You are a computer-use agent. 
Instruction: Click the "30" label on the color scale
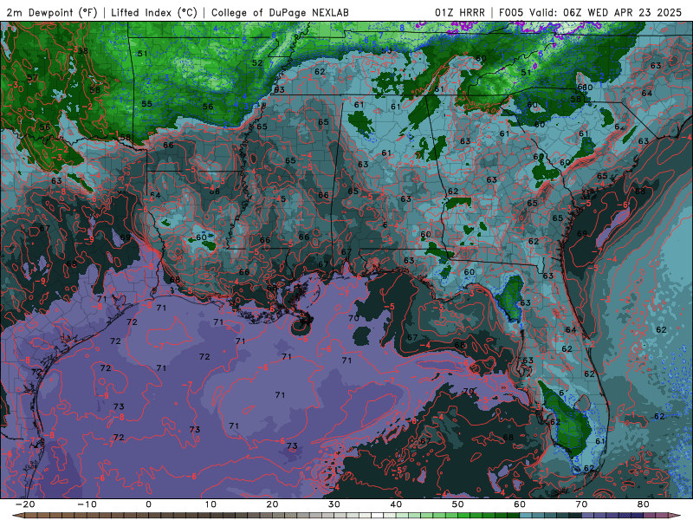(x=334, y=504)
